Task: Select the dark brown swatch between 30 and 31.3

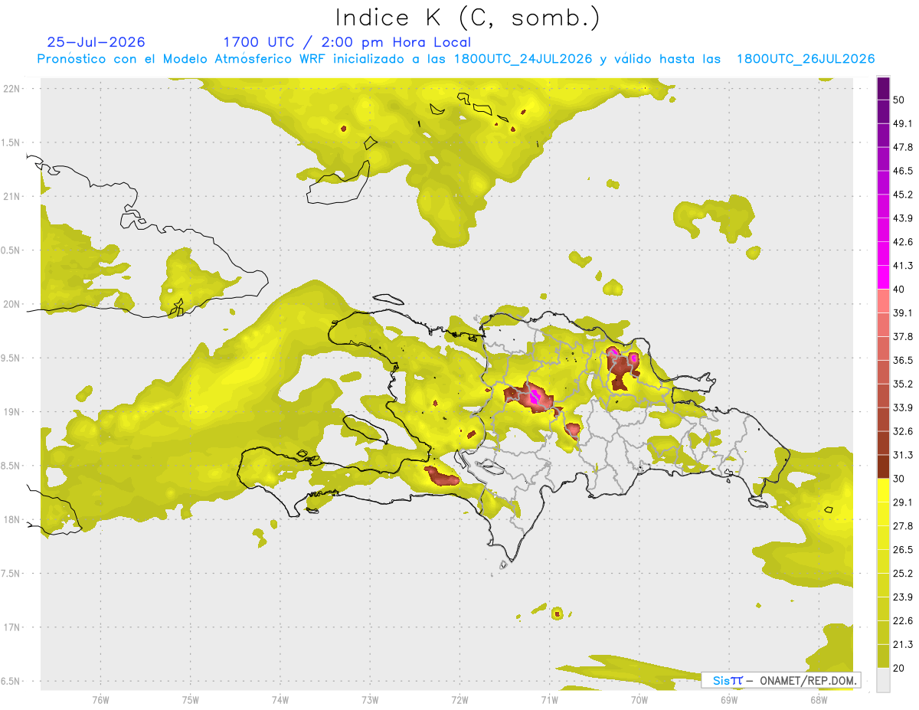Action: coord(883,466)
